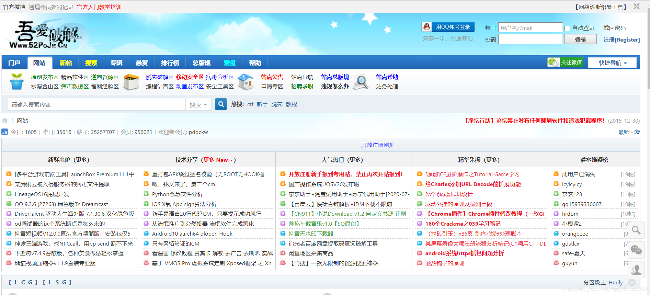Toggle the 自动登录 checkbox

(x=567, y=29)
